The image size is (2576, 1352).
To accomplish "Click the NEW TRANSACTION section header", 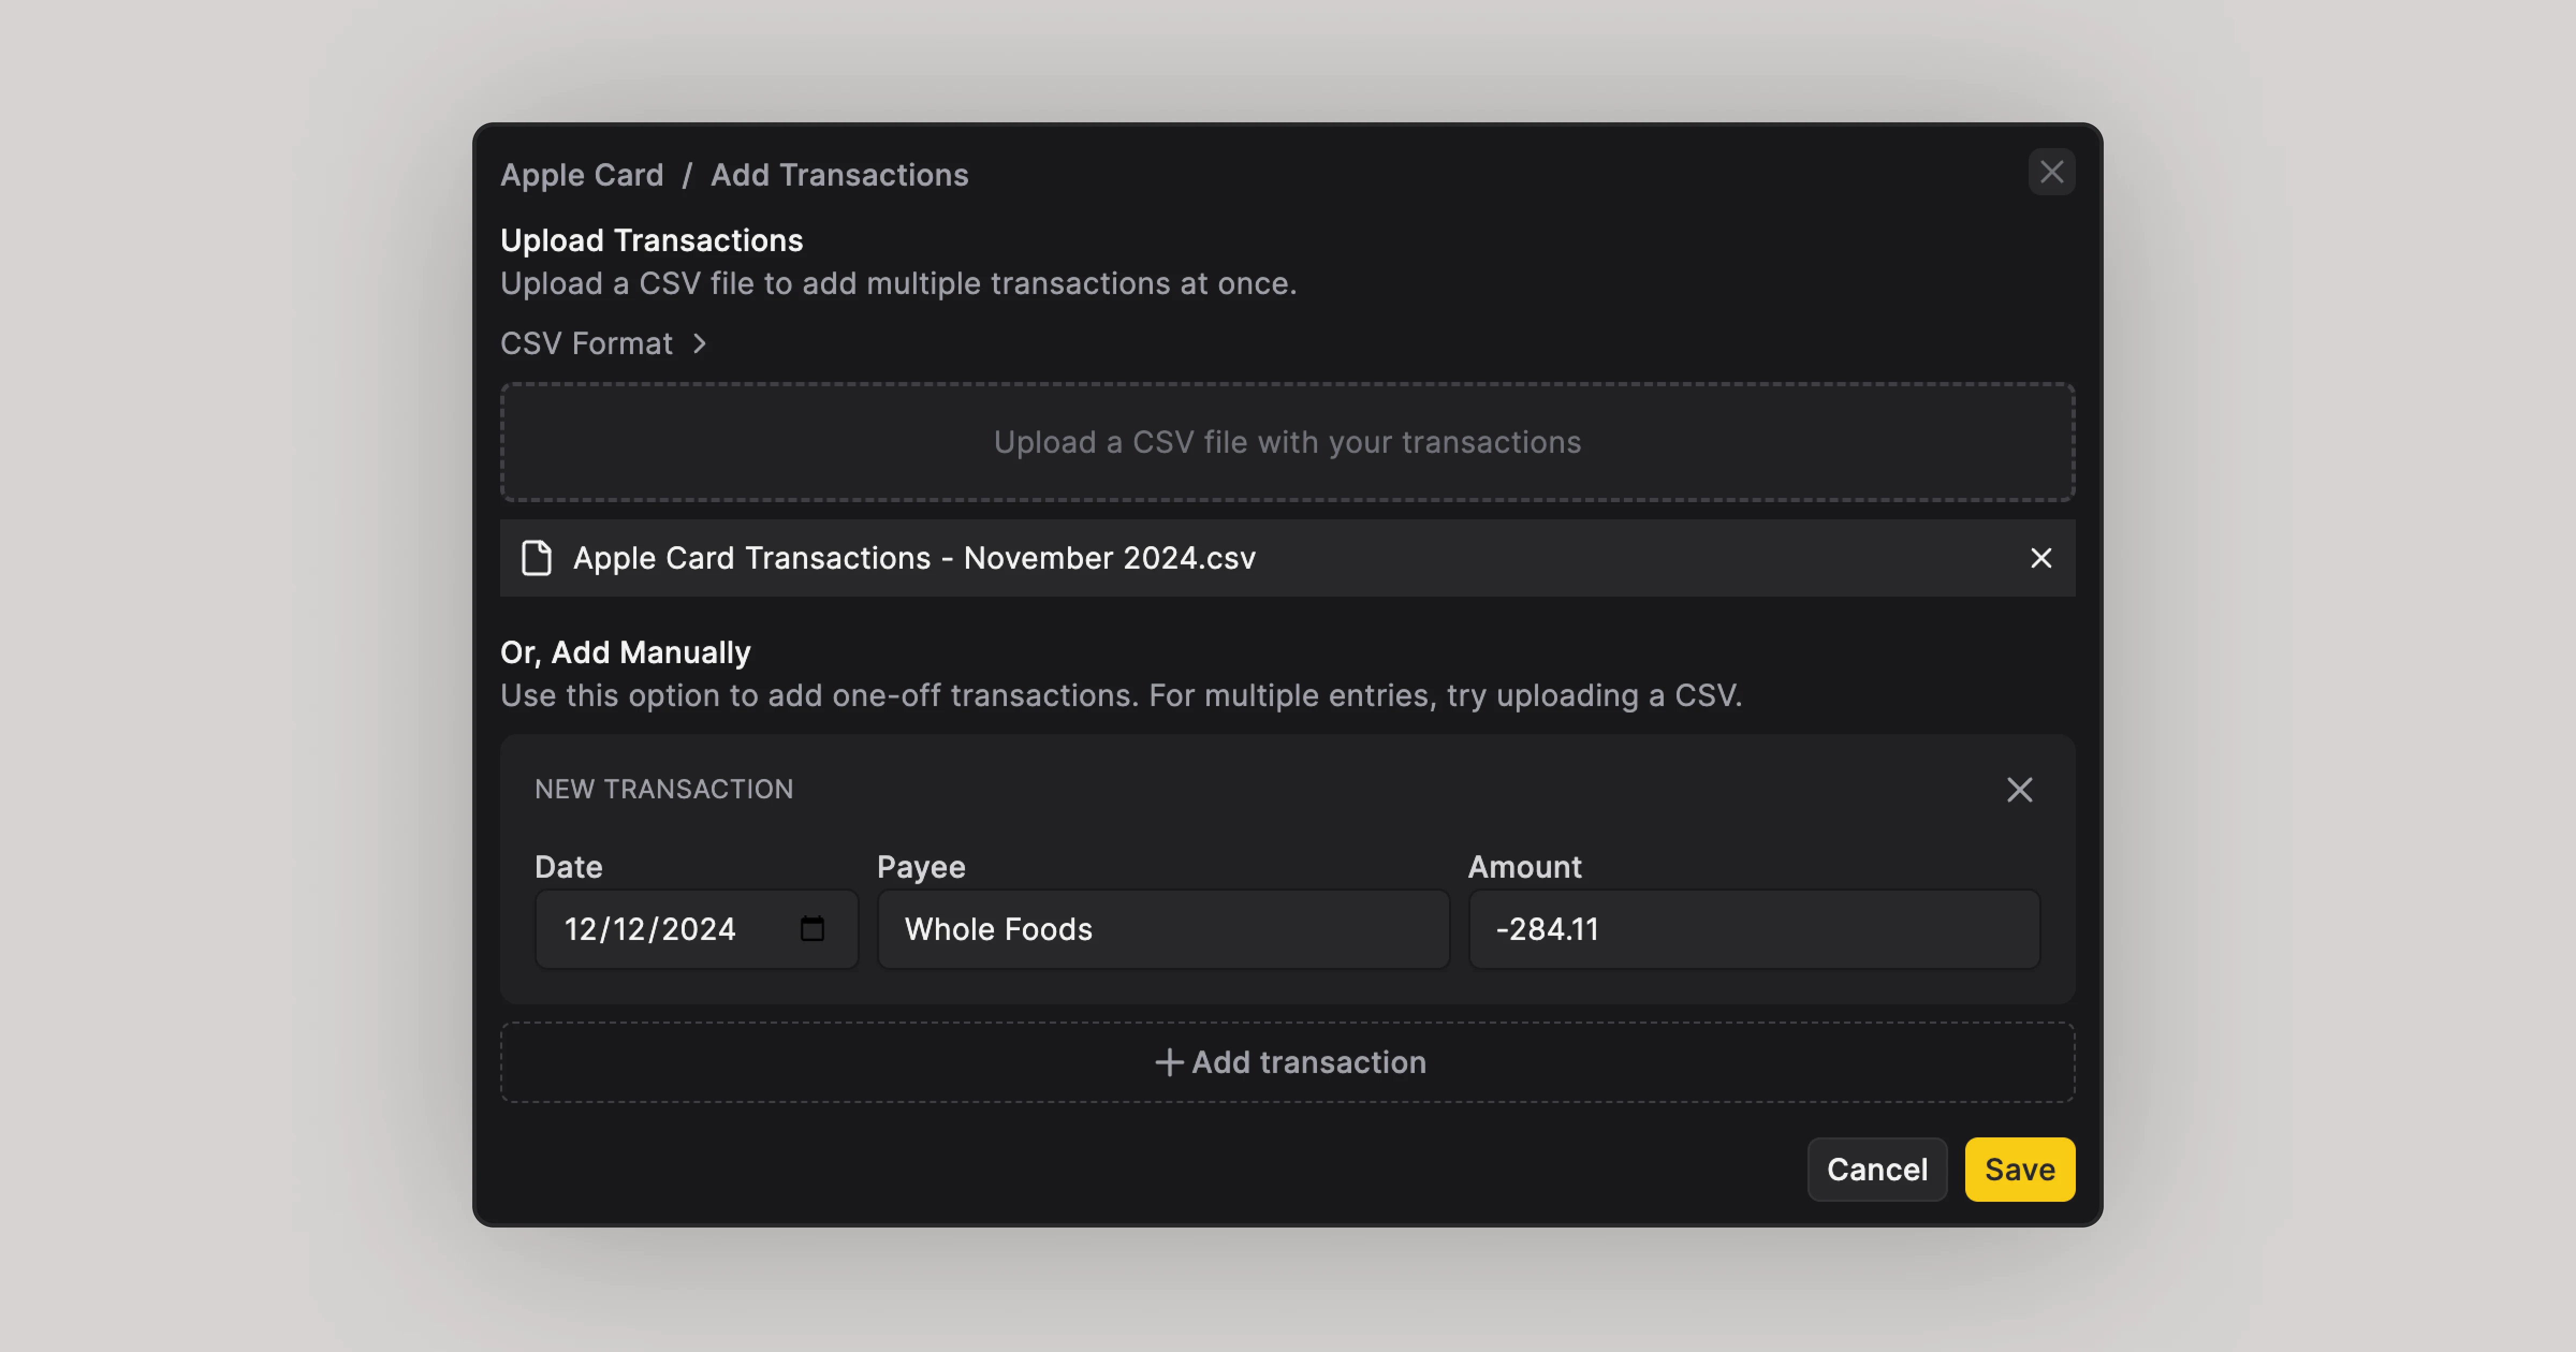I will pyautogui.click(x=664, y=789).
